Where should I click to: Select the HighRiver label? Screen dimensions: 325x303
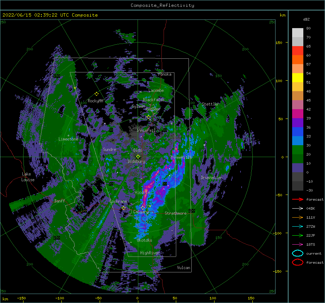coord(150,253)
